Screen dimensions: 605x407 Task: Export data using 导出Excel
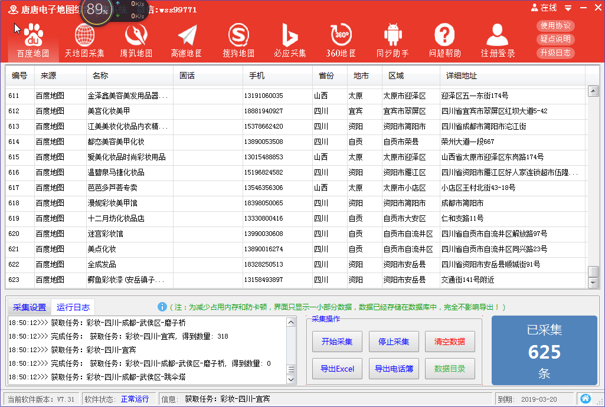click(337, 369)
